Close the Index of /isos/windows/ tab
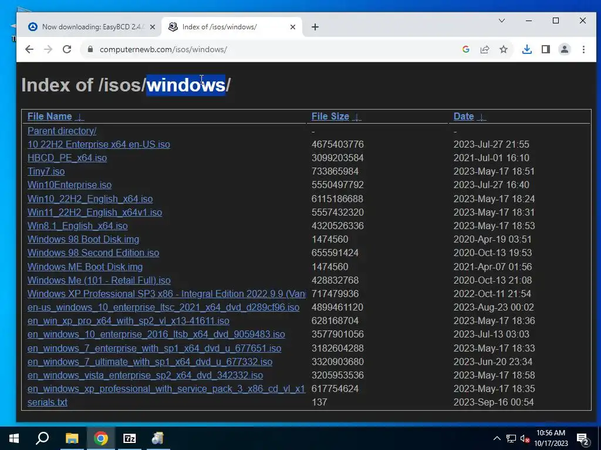The height and width of the screenshot is (450, 601). (x=293, y=27)
